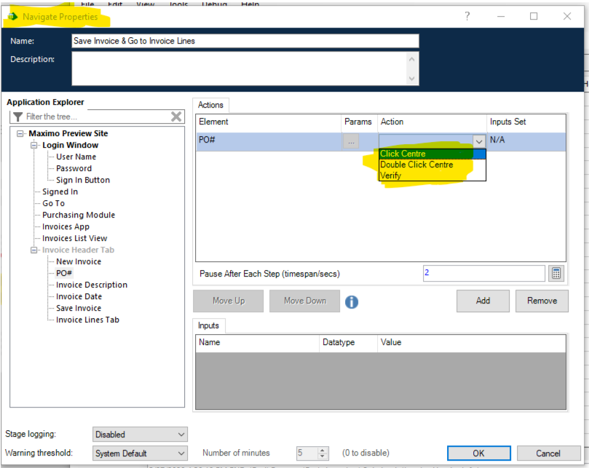
Task: Click PO# element cell in Actions table
Action: (x=269, y=141)
